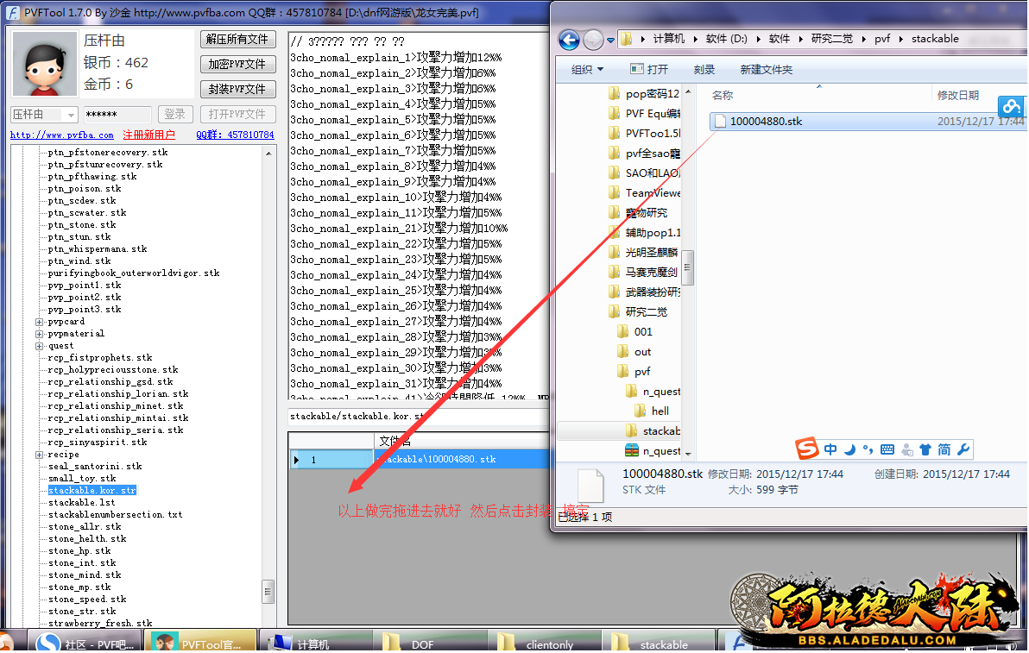Viewport: 1029px width, 653px height.
Task: Toggle Sogou simplified/traditional 简 button
Action: click(944, 449)
